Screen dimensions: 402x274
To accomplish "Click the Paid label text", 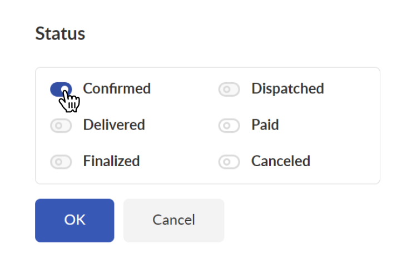I will point(265,125).
